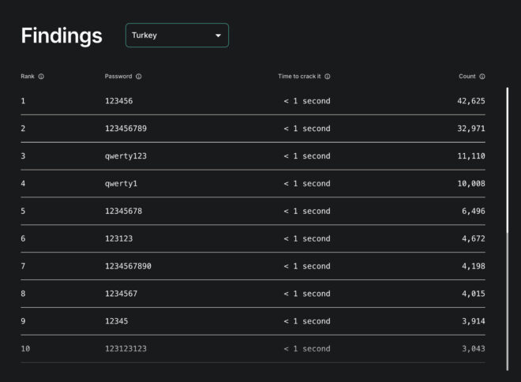Click the Password column header label
521x382 pixels.
[118, 77]
